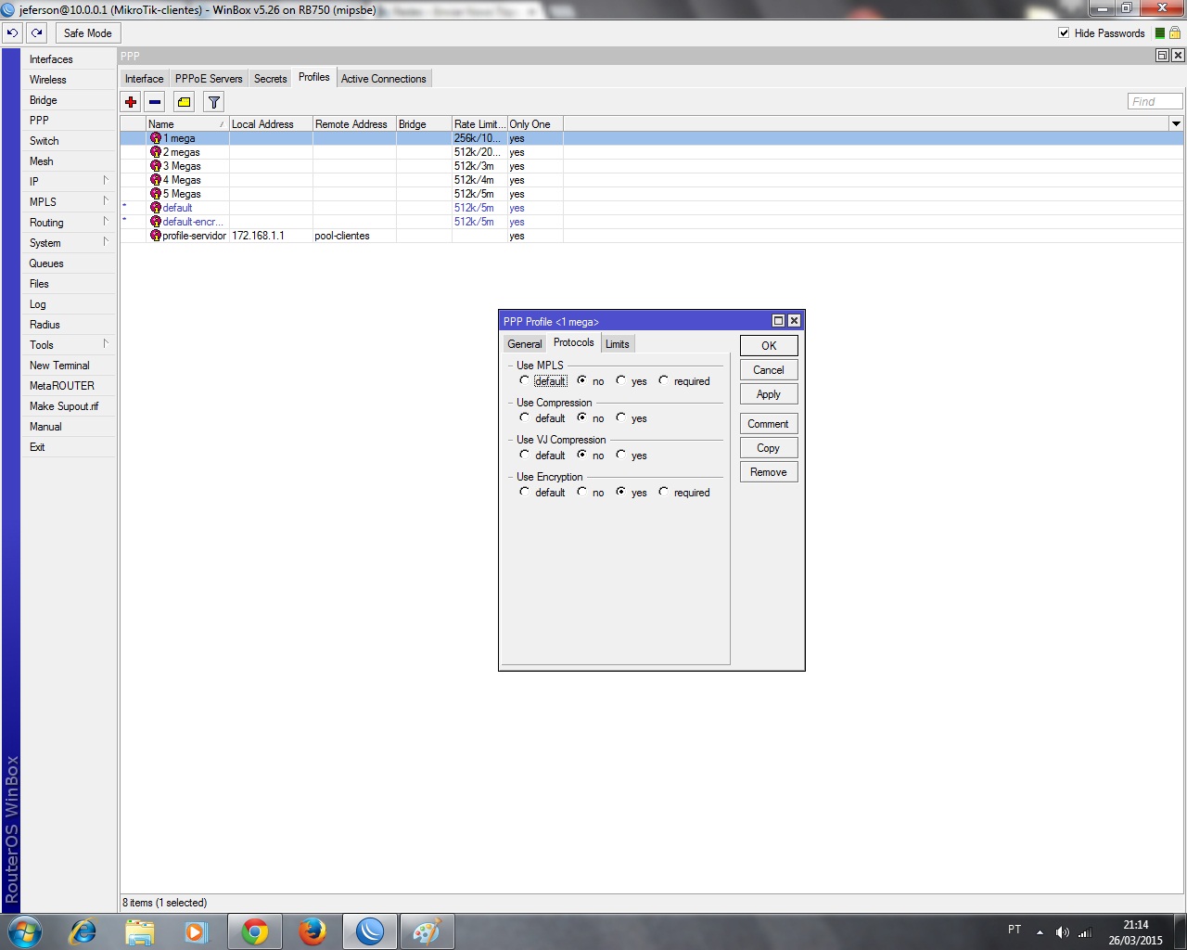Open the filter tool in PPP toolbar
The image size is (1187, 950).
point(213,102)
